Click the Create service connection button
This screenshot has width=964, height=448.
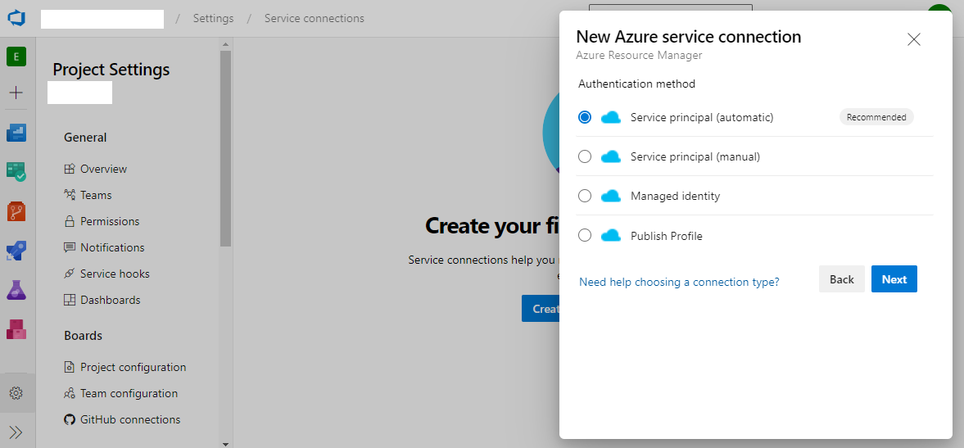click(541, 309)
